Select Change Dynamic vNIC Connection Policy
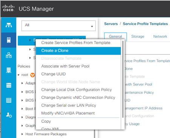Screen dimensions: 170x138 78,97
